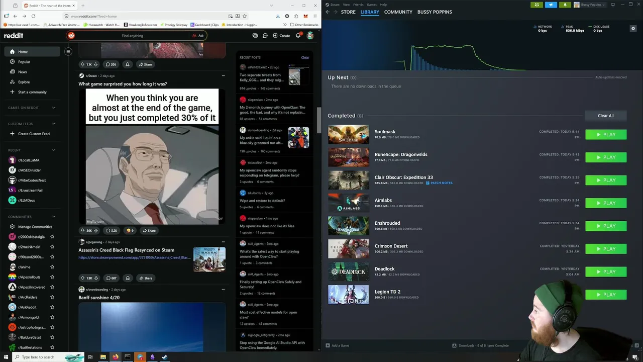Open Patch Notes for Expedition 33
This screenshot has height=362, width=643.
tap(440, 183)
